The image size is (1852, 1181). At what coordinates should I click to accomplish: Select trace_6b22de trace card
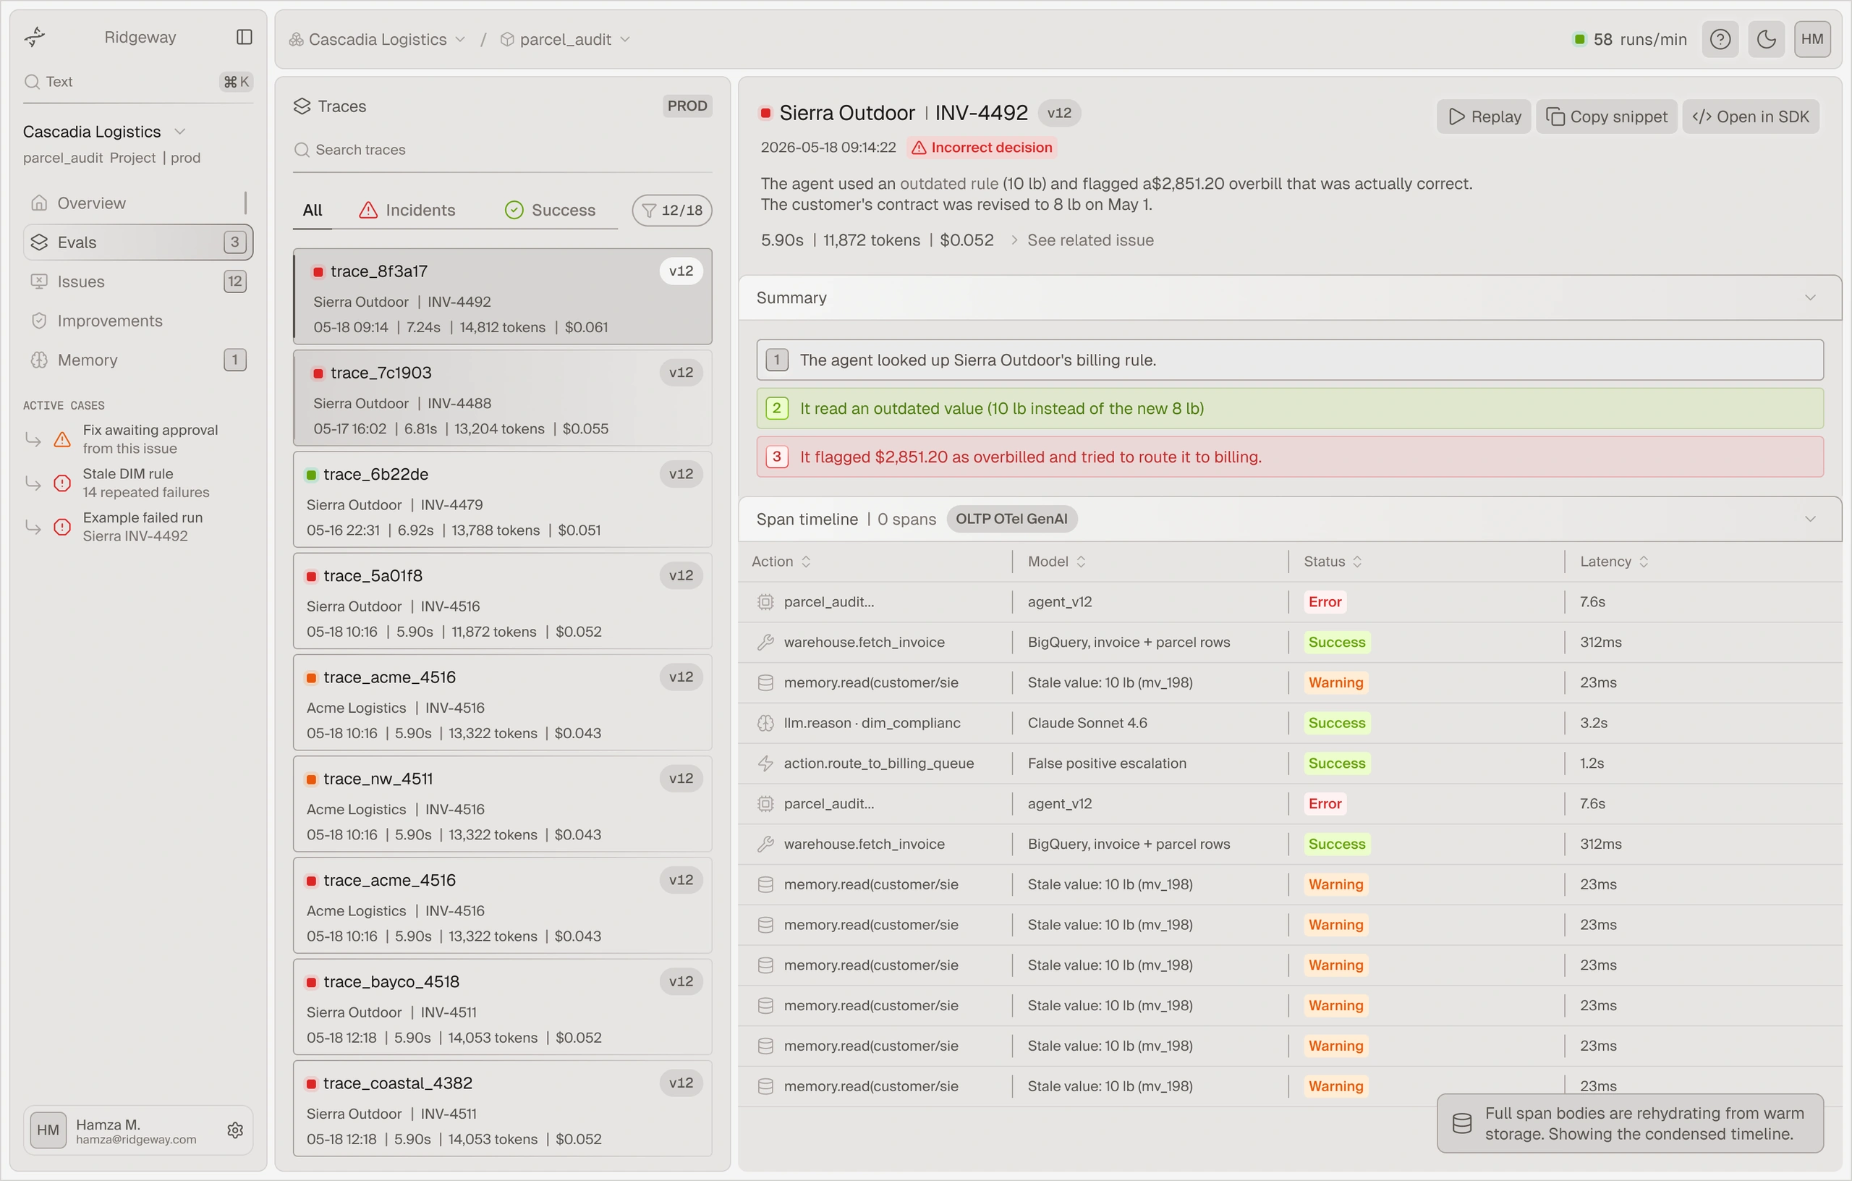pos(502,500)
